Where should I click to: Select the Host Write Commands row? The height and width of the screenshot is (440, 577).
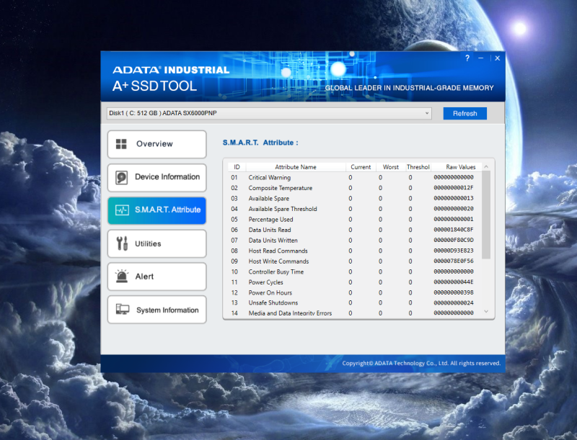(354, 261)
